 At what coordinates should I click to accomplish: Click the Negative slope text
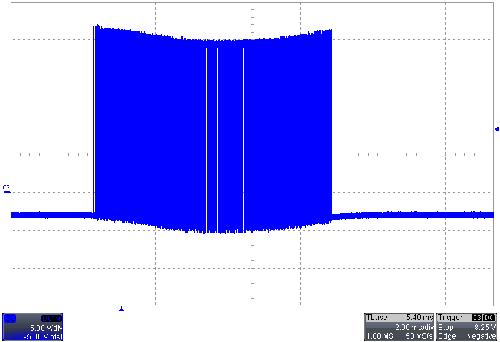pyautogui.click(x=481, y=336)
